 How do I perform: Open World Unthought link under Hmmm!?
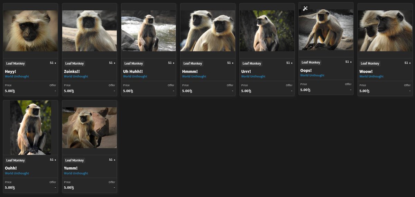(194, 76)
